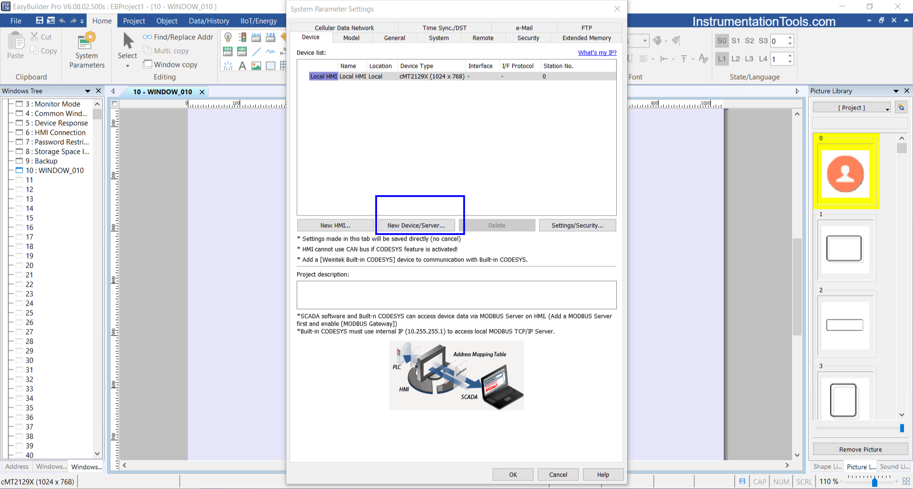Click the Window copy icon
The image size is (913, 489).
[147, 64]
